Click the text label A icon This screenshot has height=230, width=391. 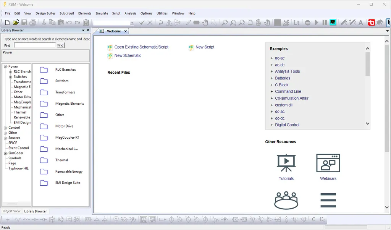360,23
